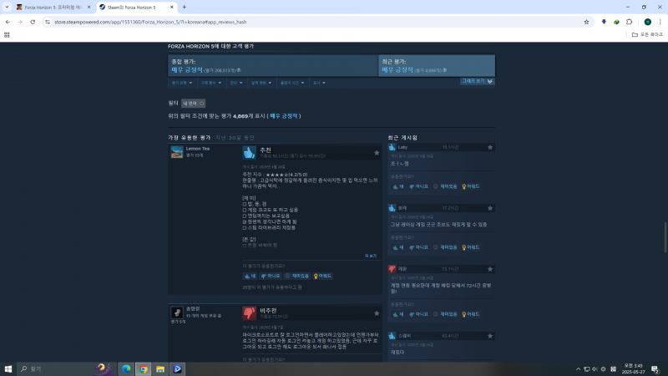Screen dimensions: 668x376
Task: Vote 네 on Lemon Tea's review
Action: (x=250, y=277)
